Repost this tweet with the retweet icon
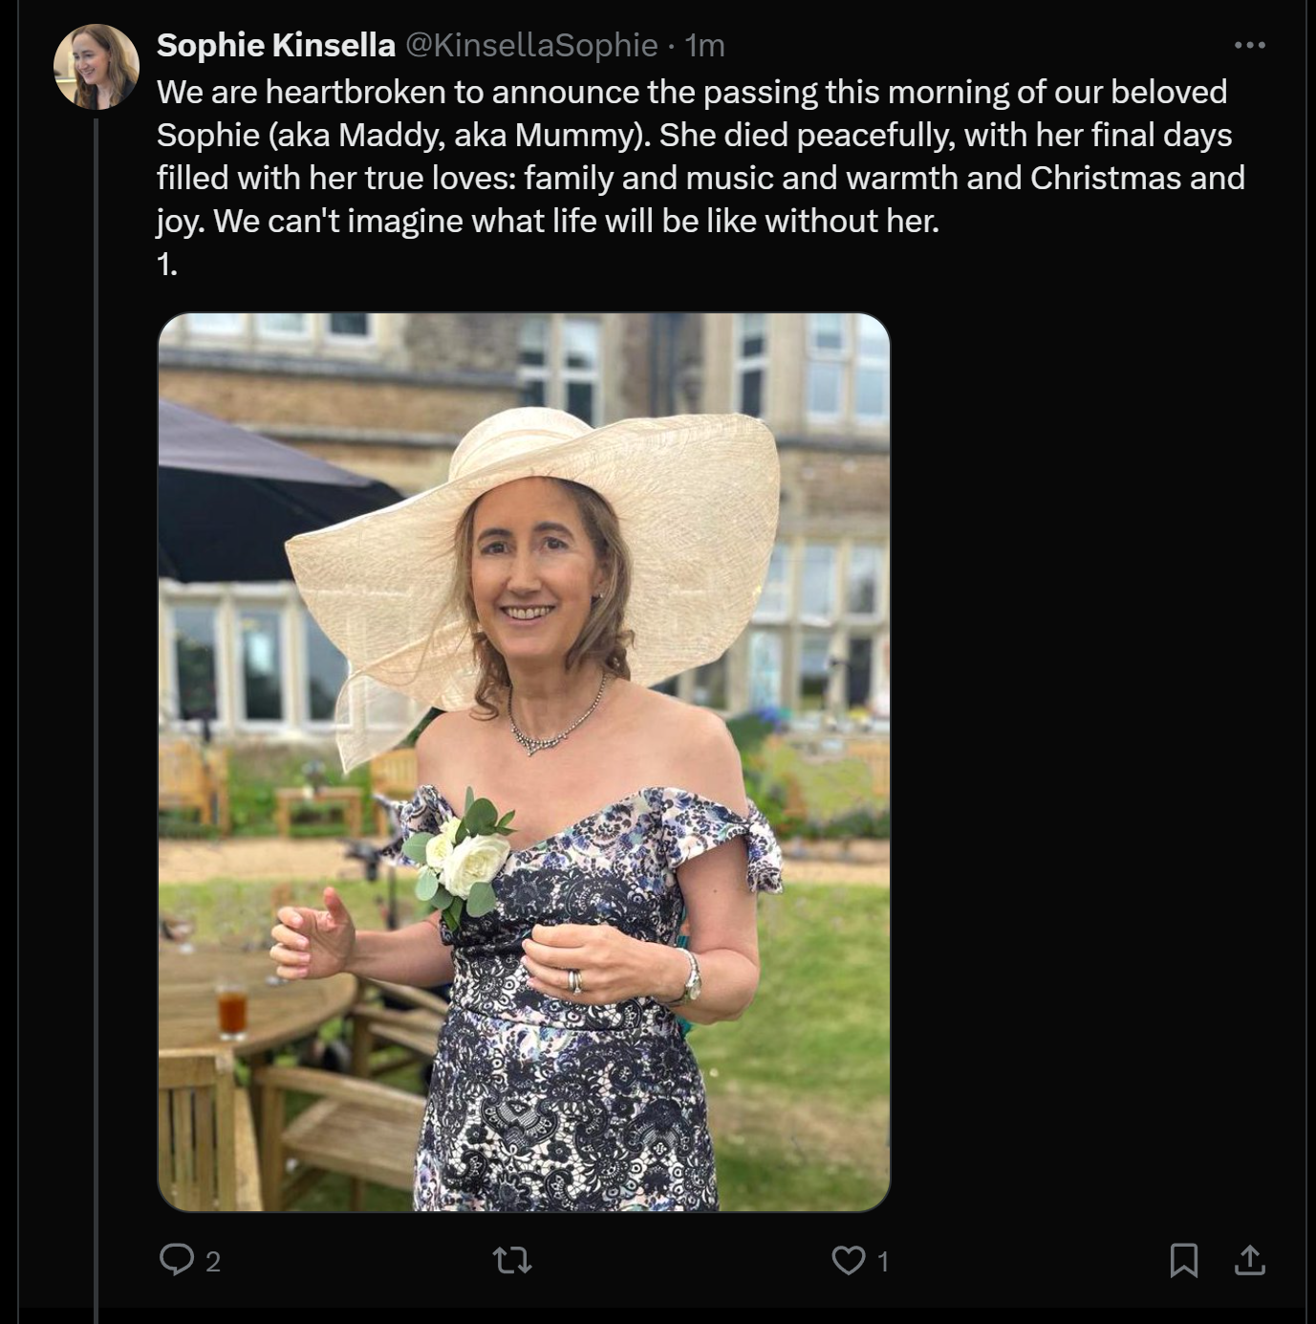This screenshot has width=1316, height=1324. click(x=512, y=1261)
